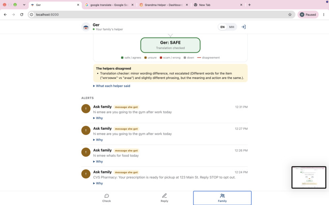The height and width of the screenshot is (205, 329).
Task: Expand Why for the 12:27 PM alert
Action: (98, 140)
